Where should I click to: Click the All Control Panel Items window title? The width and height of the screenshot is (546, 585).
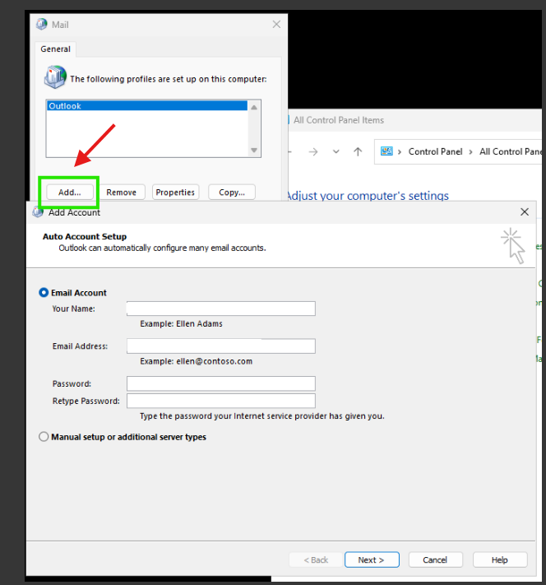pyautogui.click(x=339, y=120)
